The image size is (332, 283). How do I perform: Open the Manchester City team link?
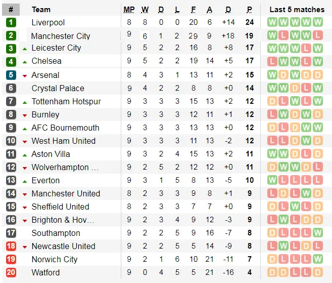[x=61, y=36]
